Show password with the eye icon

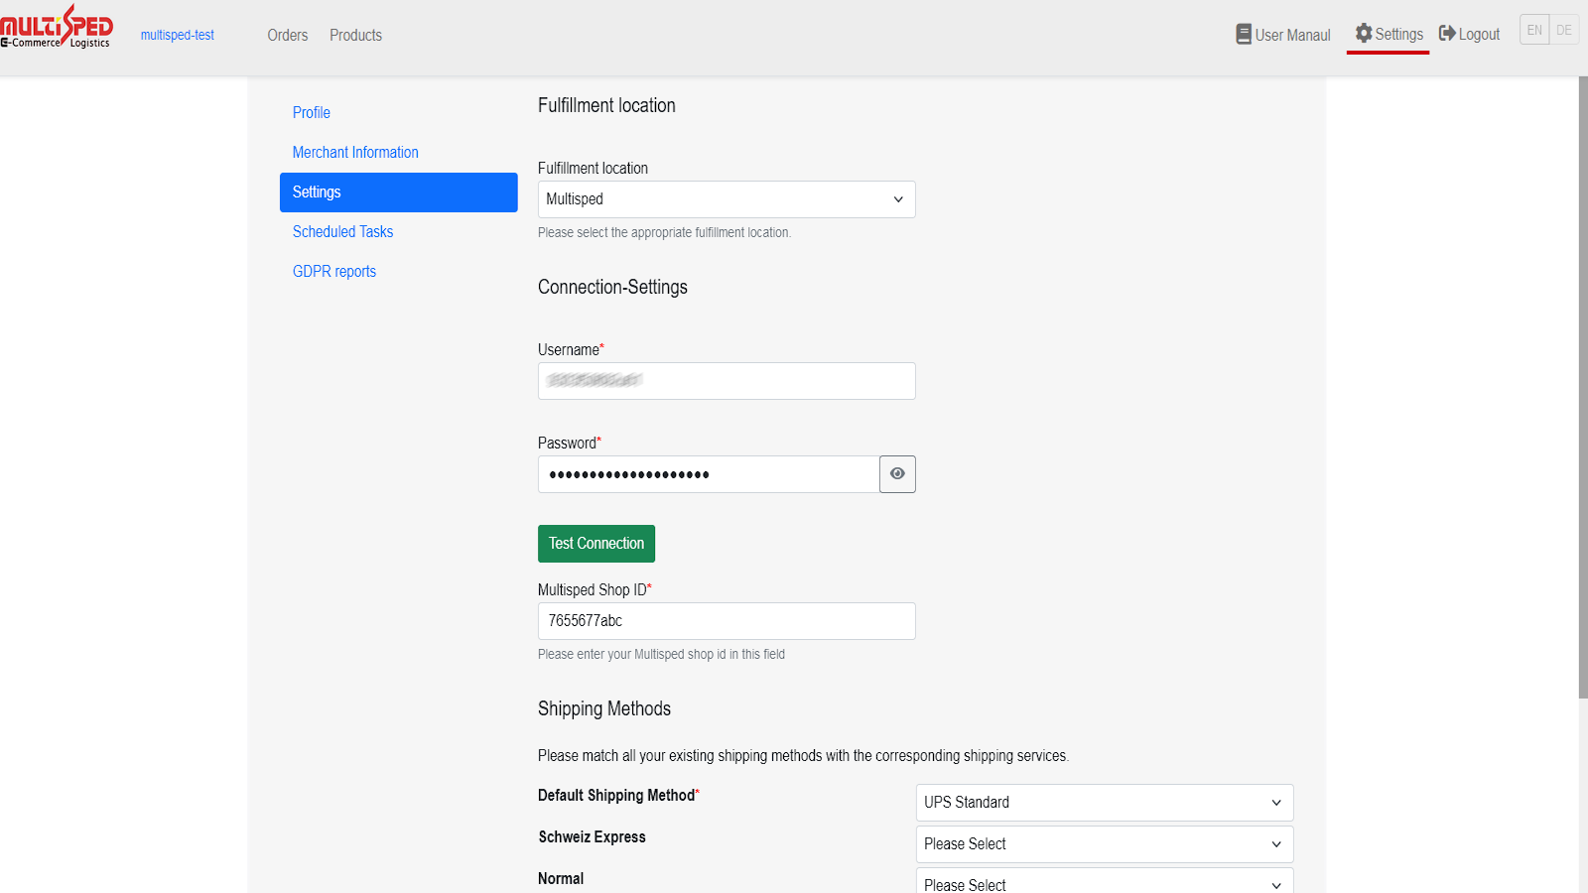click(x=897, y=474)
